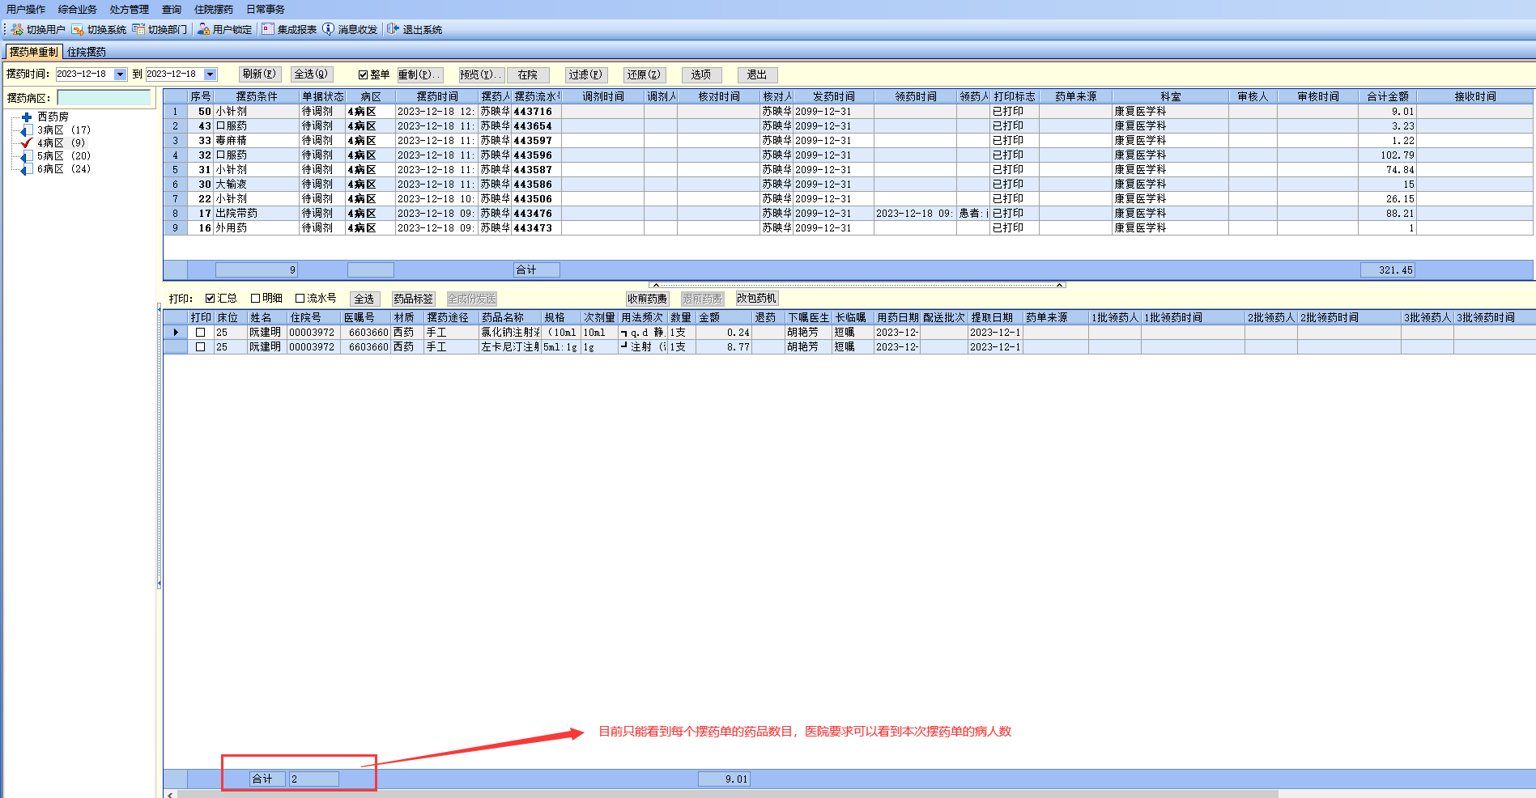Viewport: 1536px width, 798px height.
Task: Check the print box for 左卡尼汀注射液 row
Action: click(201, 347)
